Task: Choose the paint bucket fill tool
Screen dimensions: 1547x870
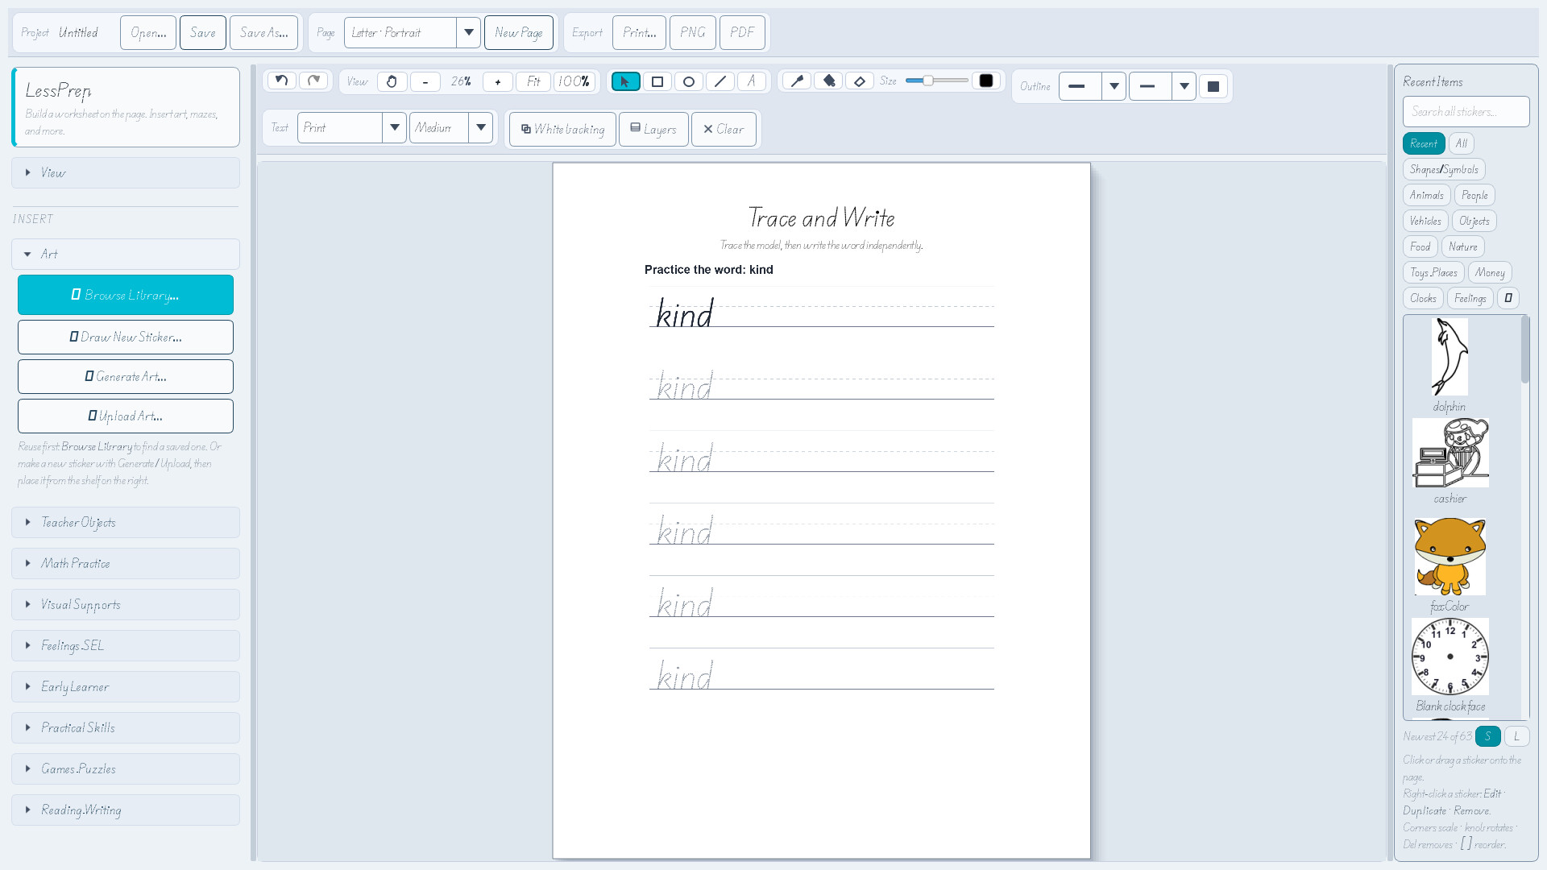Action: 828,81
